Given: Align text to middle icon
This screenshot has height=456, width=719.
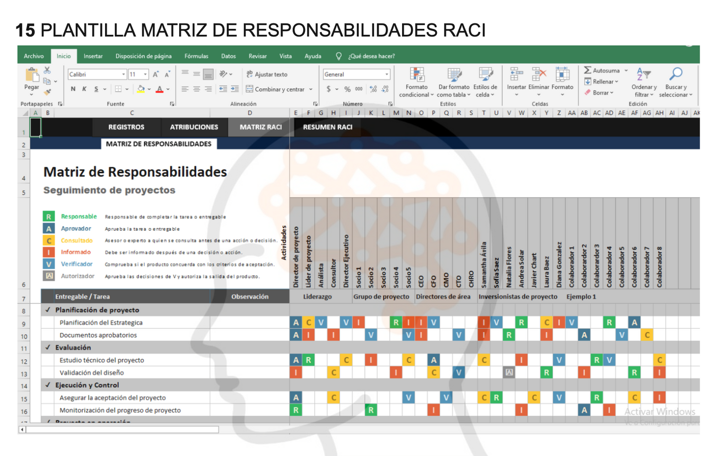Looking at the screenshot, I should coord(197,74).
